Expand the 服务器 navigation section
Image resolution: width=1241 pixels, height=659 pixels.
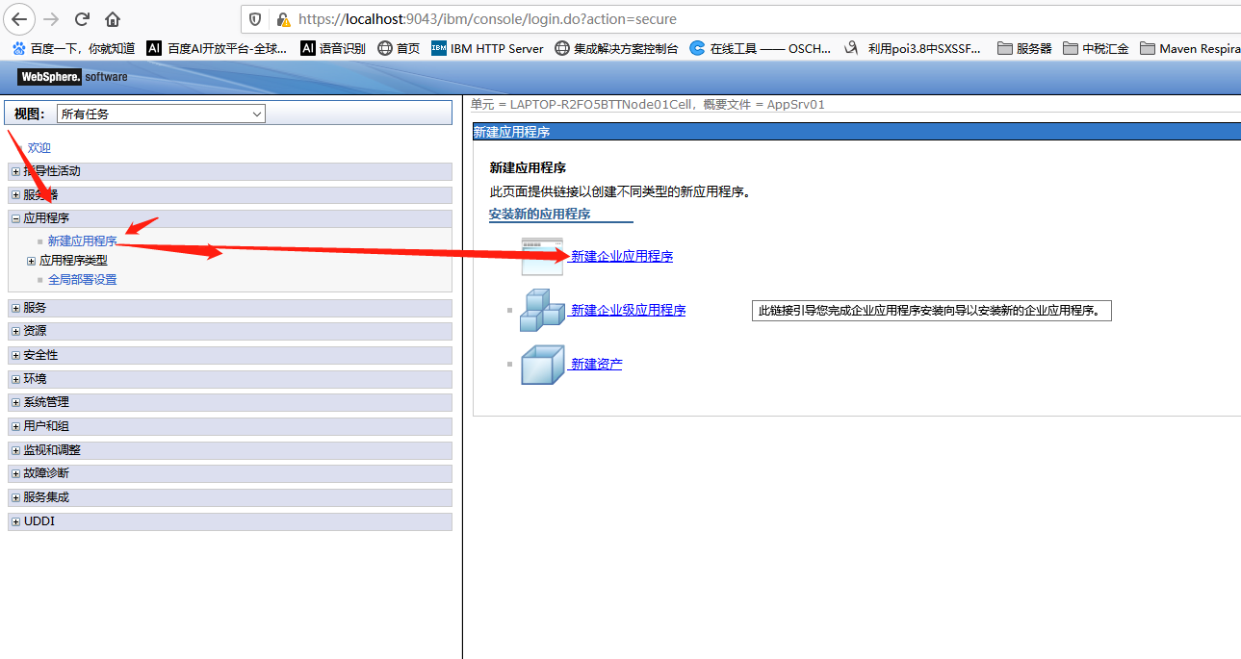coord(16,193)
